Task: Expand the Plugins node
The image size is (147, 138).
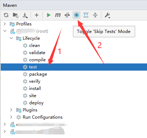Action: (x=11, y=110)
